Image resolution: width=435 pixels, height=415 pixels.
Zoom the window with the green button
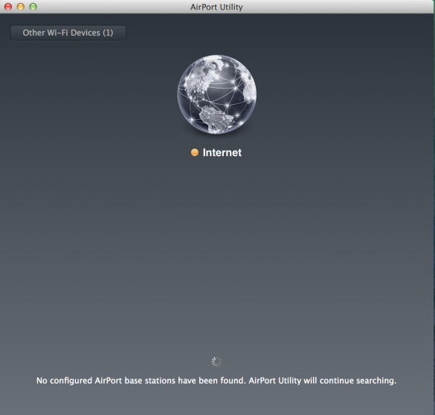coord(33,7)
